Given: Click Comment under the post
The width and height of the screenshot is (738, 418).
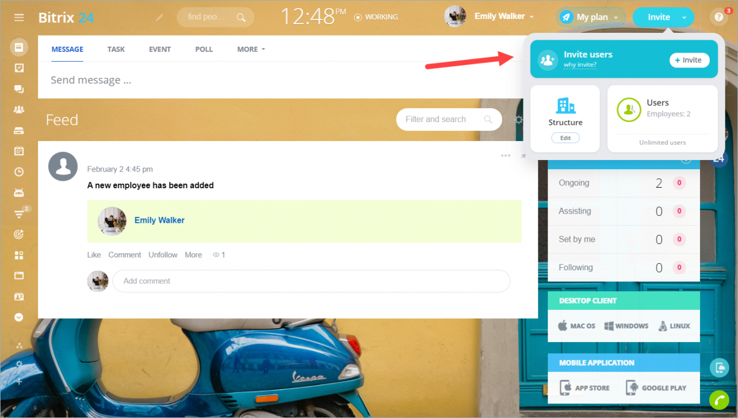Looking at the screenshot, I should pos(125,254).
